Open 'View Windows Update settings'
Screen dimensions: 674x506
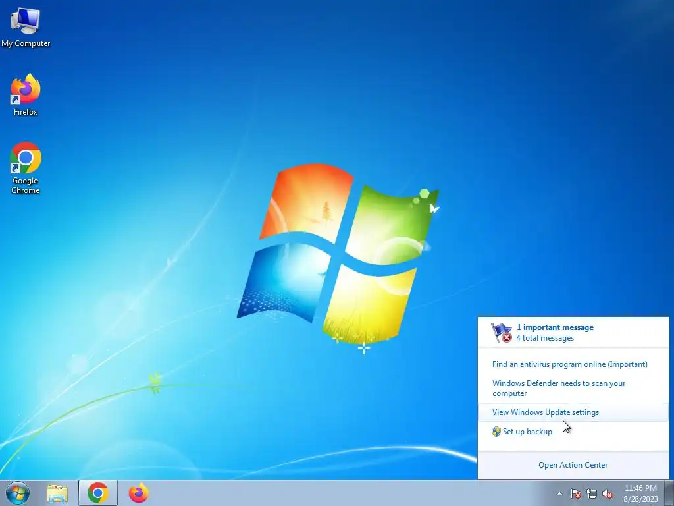click(x=546, y=412)
